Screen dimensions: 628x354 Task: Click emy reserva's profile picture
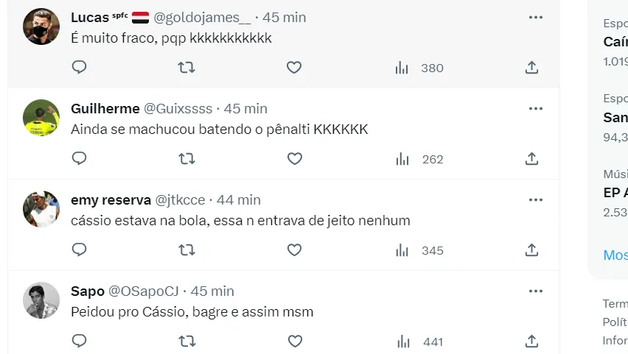coord(41,209)
